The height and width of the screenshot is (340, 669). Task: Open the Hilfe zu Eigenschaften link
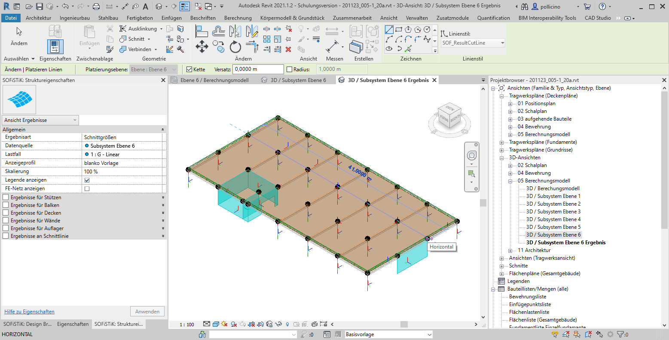point(29,312)
